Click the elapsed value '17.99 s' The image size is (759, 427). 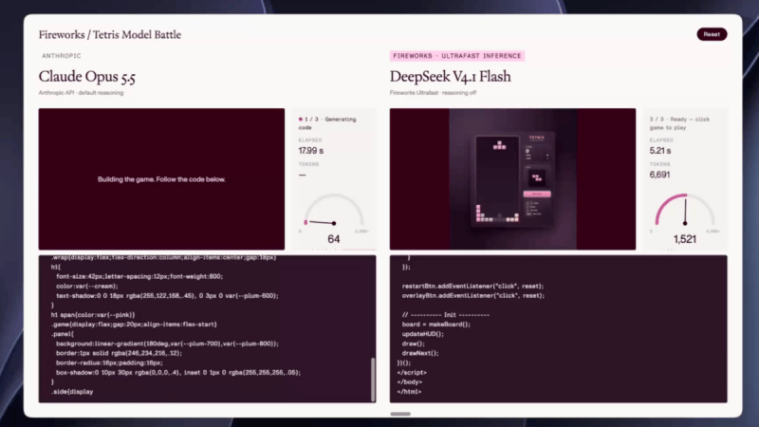point(311,151)
